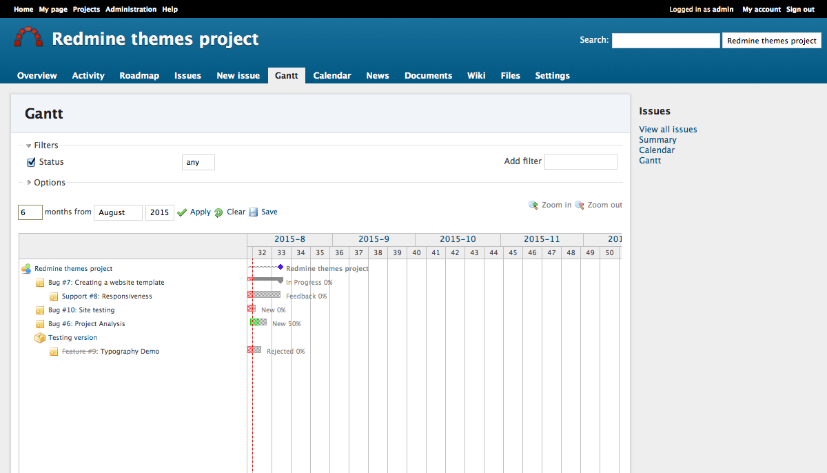
Task: Open the Bug #7 issue link
Action: 60,283
